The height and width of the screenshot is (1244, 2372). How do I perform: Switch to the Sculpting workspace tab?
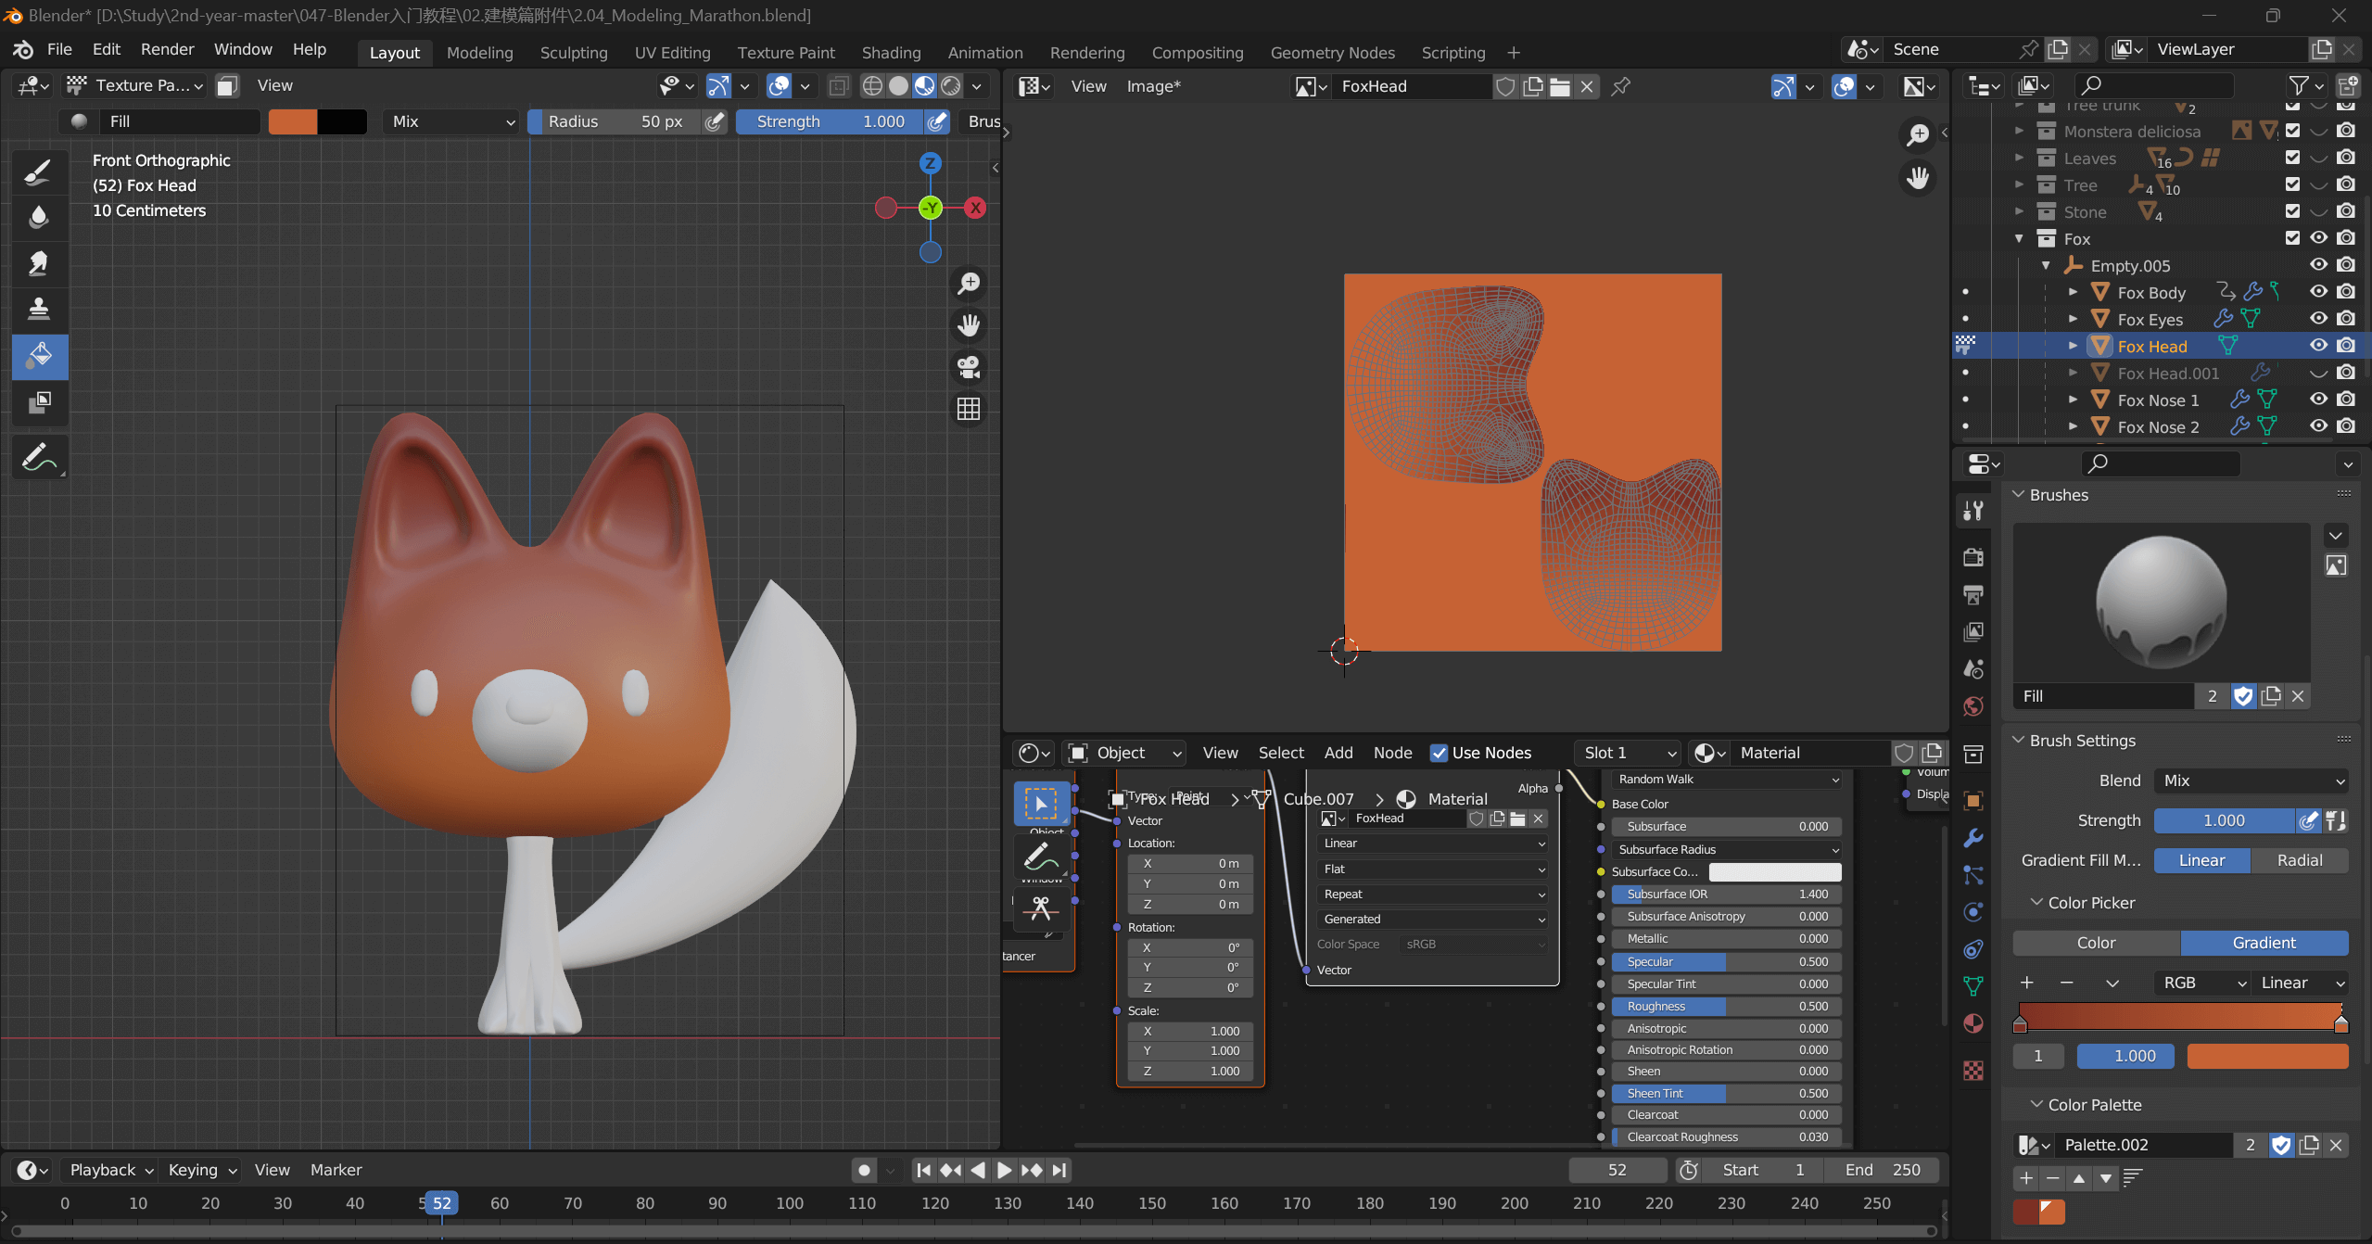pyautogui.click(x=574, y=53)
